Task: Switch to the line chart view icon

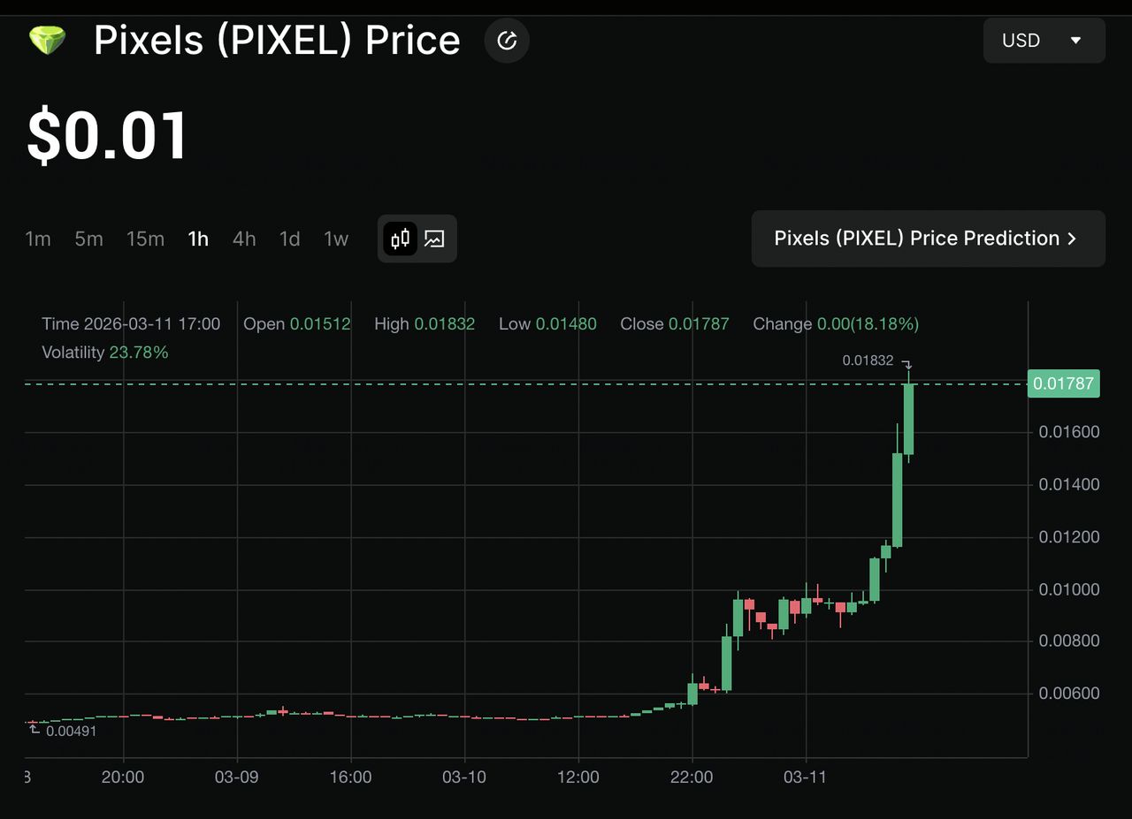Action: coord(433,239)
